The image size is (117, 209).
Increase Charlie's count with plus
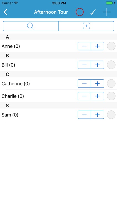point(98,96)
